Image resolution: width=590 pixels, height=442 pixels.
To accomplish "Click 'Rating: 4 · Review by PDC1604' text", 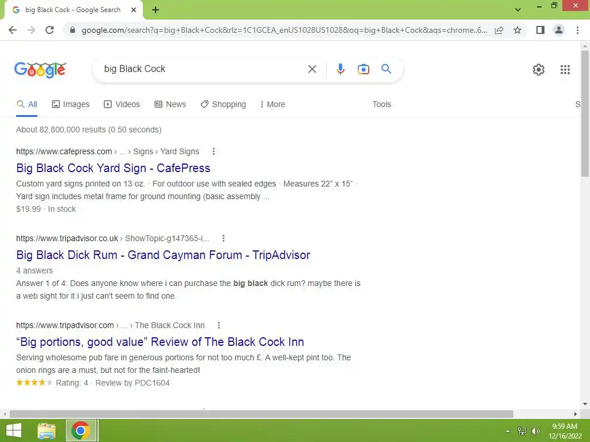I will (x=112, y=383).
